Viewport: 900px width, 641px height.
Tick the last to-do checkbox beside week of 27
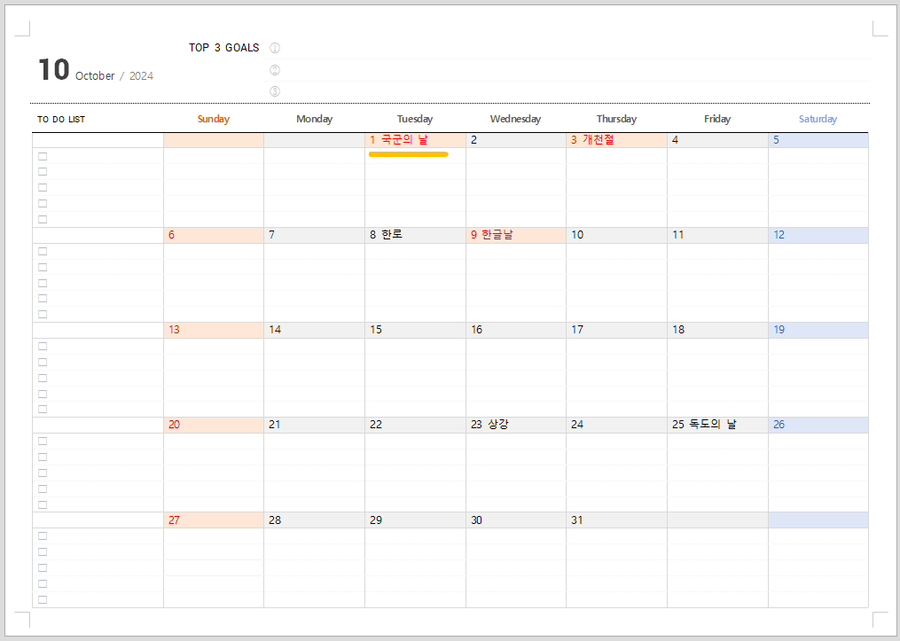43,599
